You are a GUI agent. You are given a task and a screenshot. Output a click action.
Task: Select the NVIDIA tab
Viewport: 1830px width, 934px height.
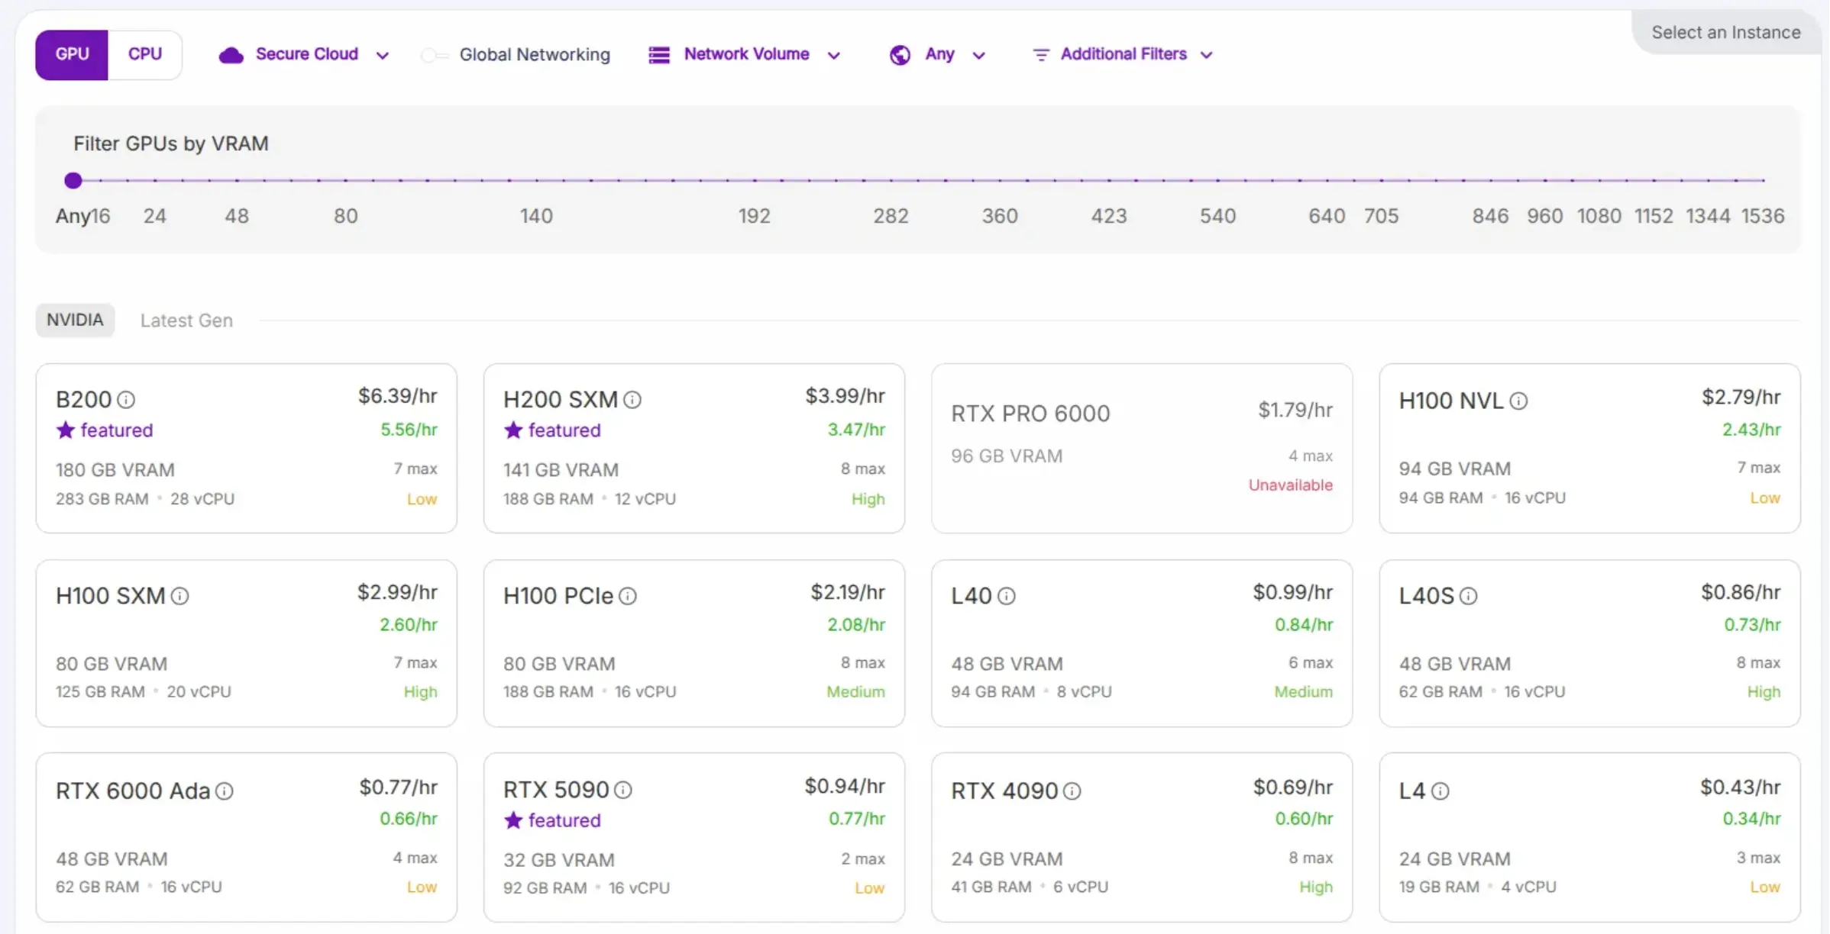pos(75,320)
